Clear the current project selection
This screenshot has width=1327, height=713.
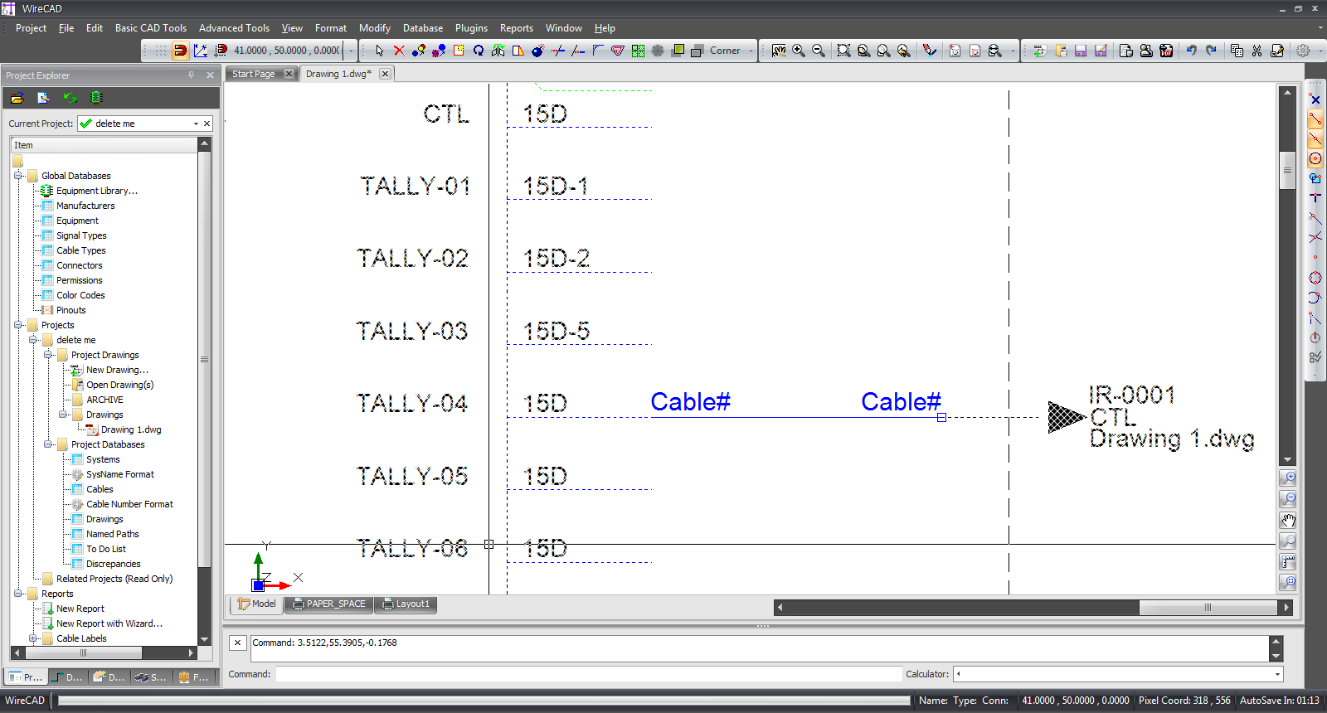click(207, 124)
